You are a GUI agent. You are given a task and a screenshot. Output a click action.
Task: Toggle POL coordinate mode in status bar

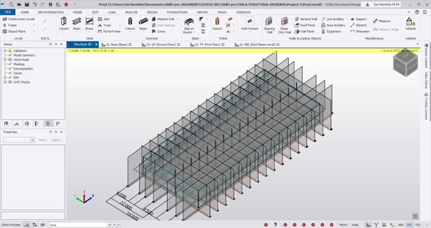pos(418,224)
